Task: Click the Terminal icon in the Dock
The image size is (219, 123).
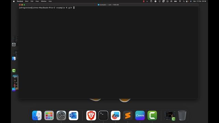Action: pos(103,115)
